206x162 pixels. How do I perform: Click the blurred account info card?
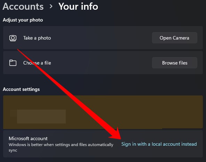[x=103, y=112]
